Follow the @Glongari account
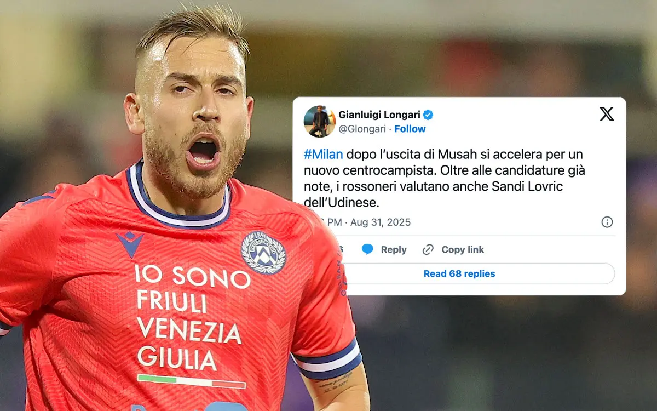The height and width of the screenshot is (411, 657). 410,129
